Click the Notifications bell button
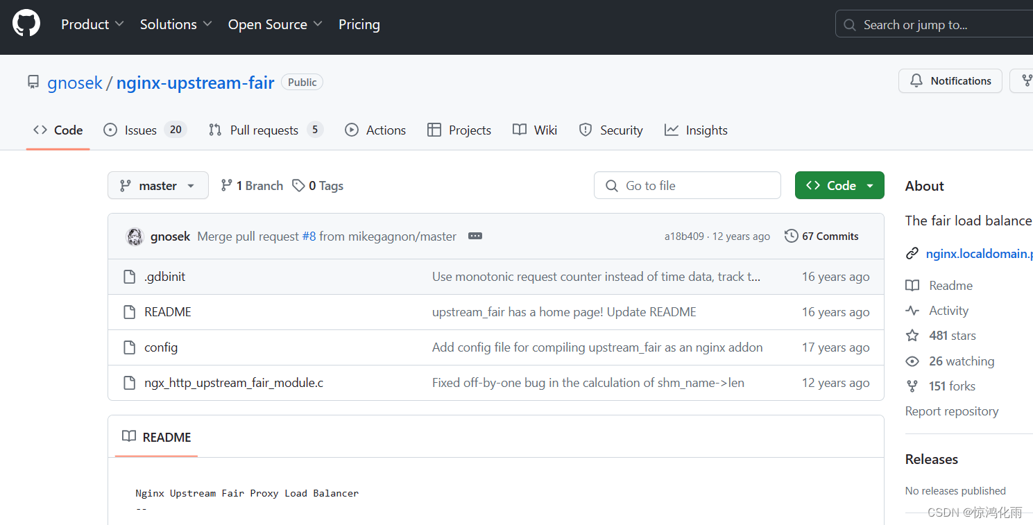 coord(950,81)
